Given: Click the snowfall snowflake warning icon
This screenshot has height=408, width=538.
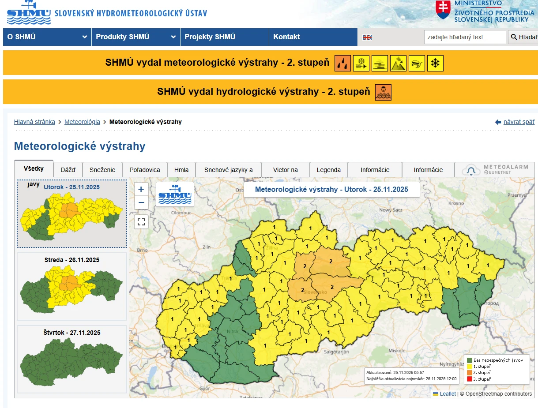Looking at the screenshot, I should (x=436, y=63).
